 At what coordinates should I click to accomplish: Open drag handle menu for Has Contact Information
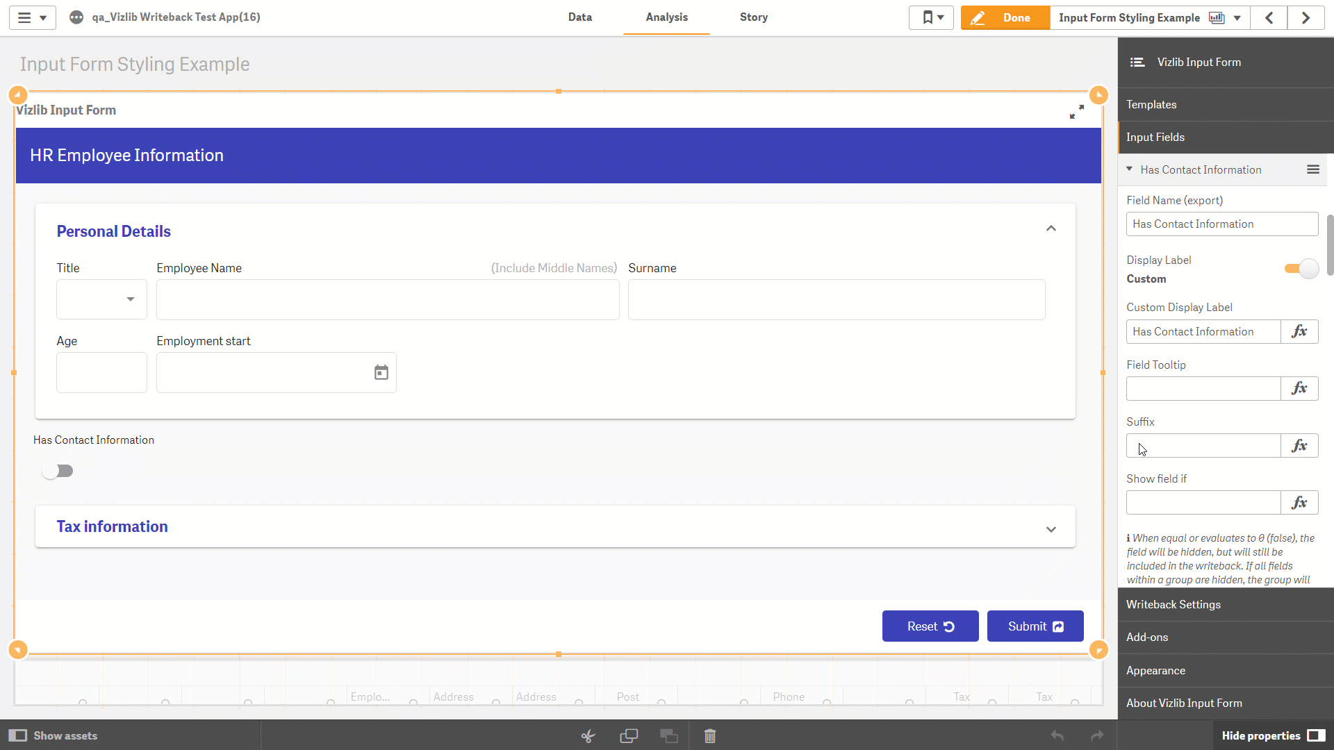1313,169
